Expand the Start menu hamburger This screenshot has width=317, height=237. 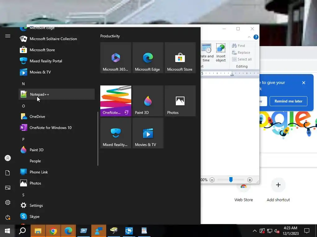8,36
